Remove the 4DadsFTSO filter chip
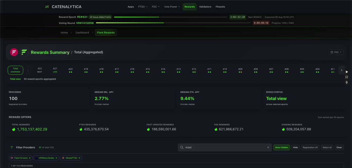The image size is (352, 168). coord(79,158)
